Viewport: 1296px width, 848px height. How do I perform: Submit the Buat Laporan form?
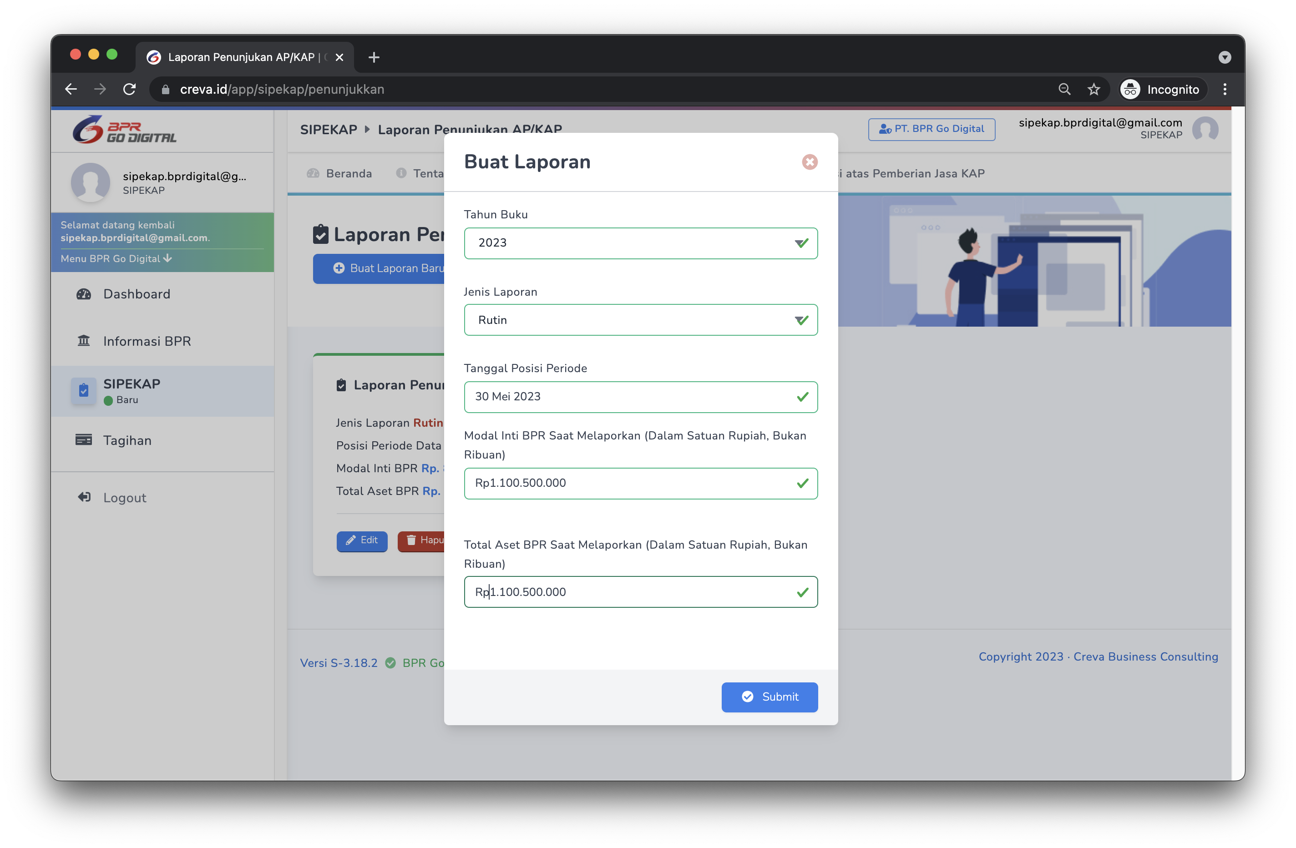click(769, 697)
